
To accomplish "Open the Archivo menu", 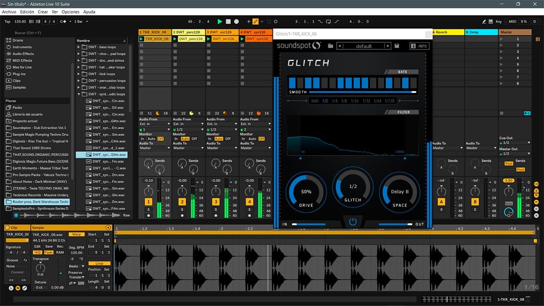I will (9, 12).
